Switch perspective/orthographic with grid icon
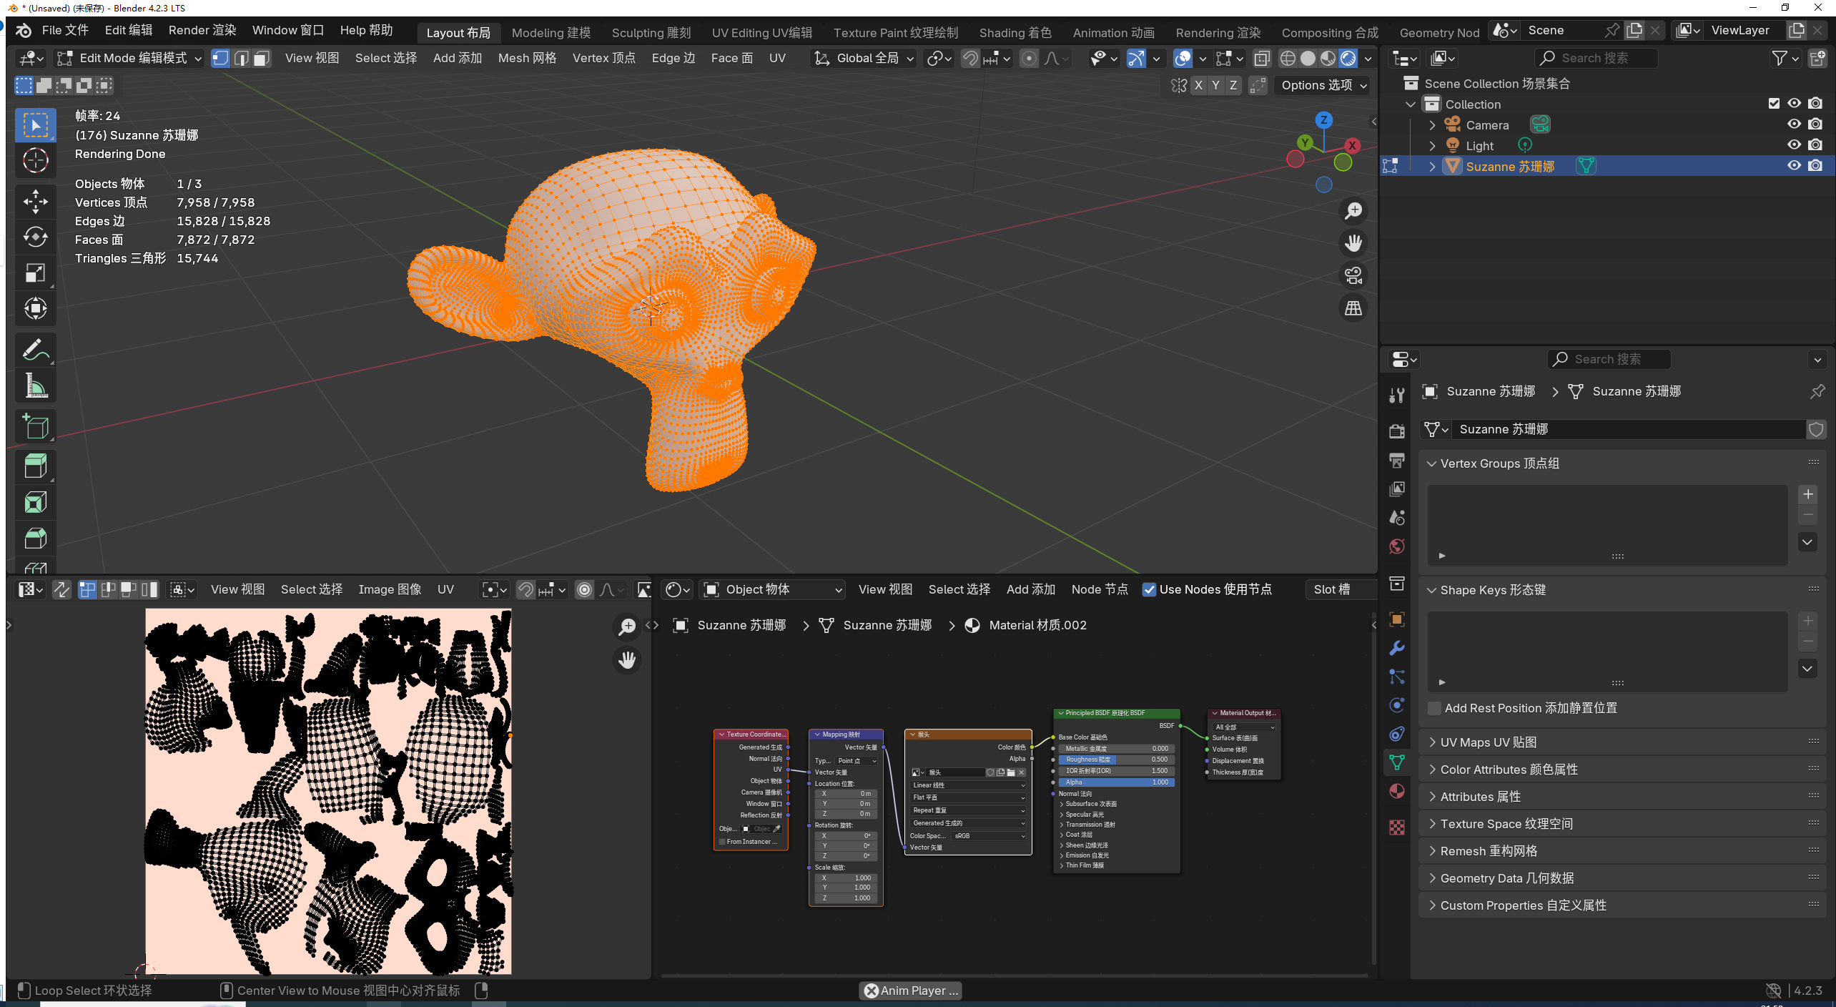This screenshot has width=1836, height=1007. coord(1353,308)
